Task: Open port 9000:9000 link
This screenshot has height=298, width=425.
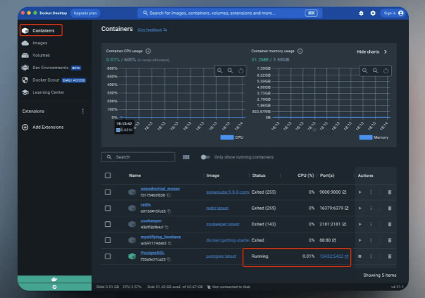Action: point(333,192)
